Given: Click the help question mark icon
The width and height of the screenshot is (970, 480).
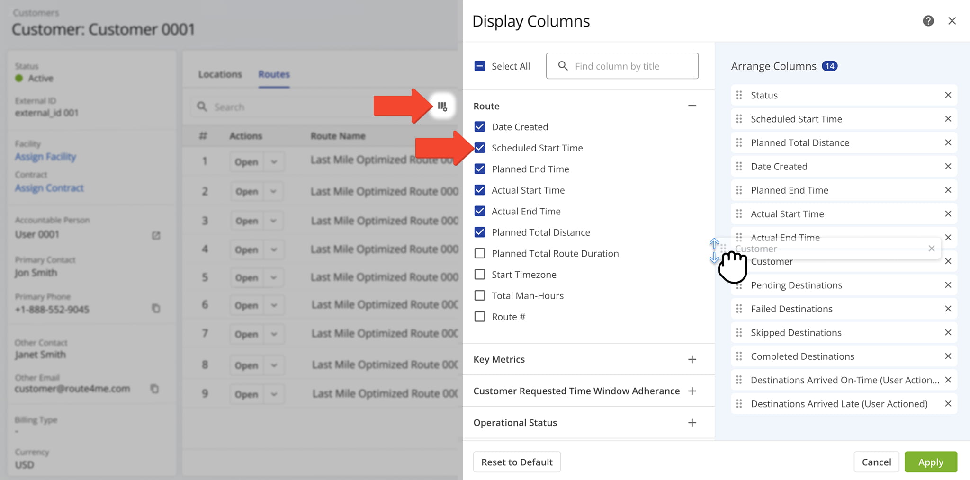Looking at the screenshot, I should pyautogui.click(x=928, y=21).
